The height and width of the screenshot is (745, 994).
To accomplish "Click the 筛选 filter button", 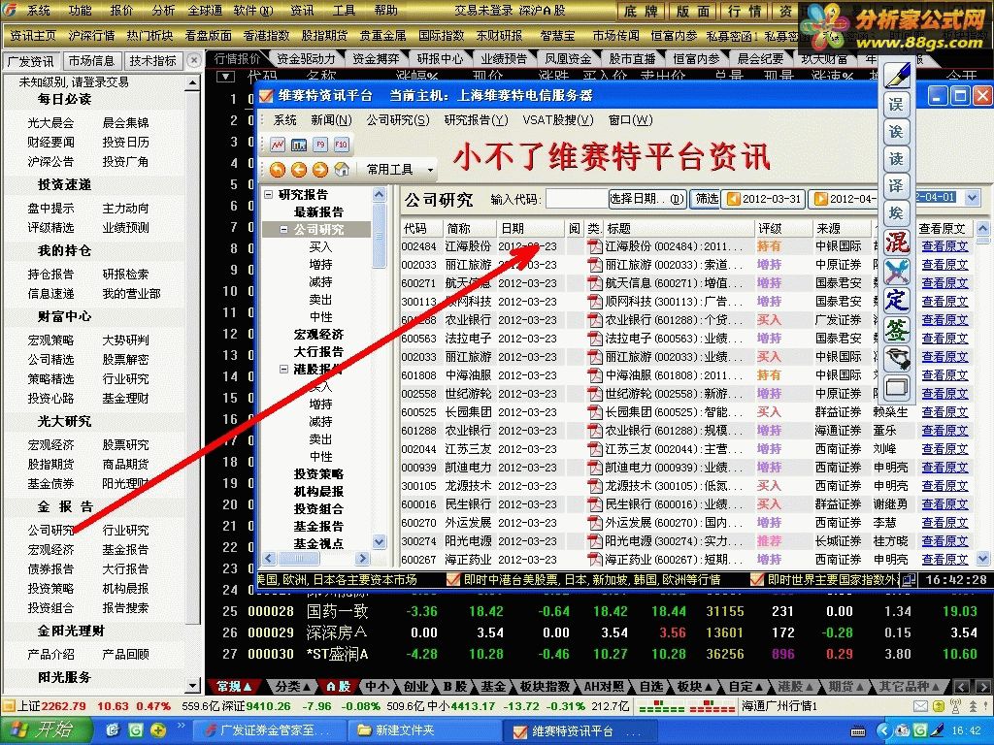I will pyautogui.click(x=707, y=198).
